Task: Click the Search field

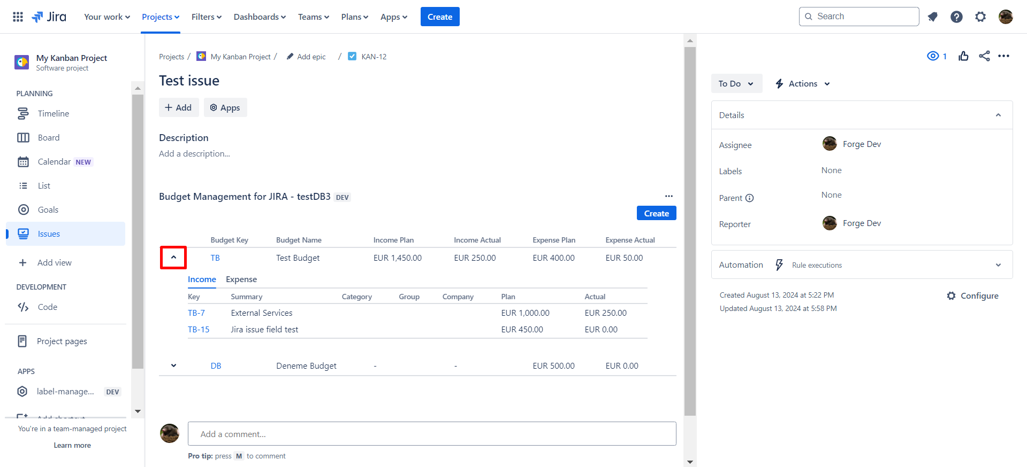Action: pyautogui.click(x=859, y=17)
